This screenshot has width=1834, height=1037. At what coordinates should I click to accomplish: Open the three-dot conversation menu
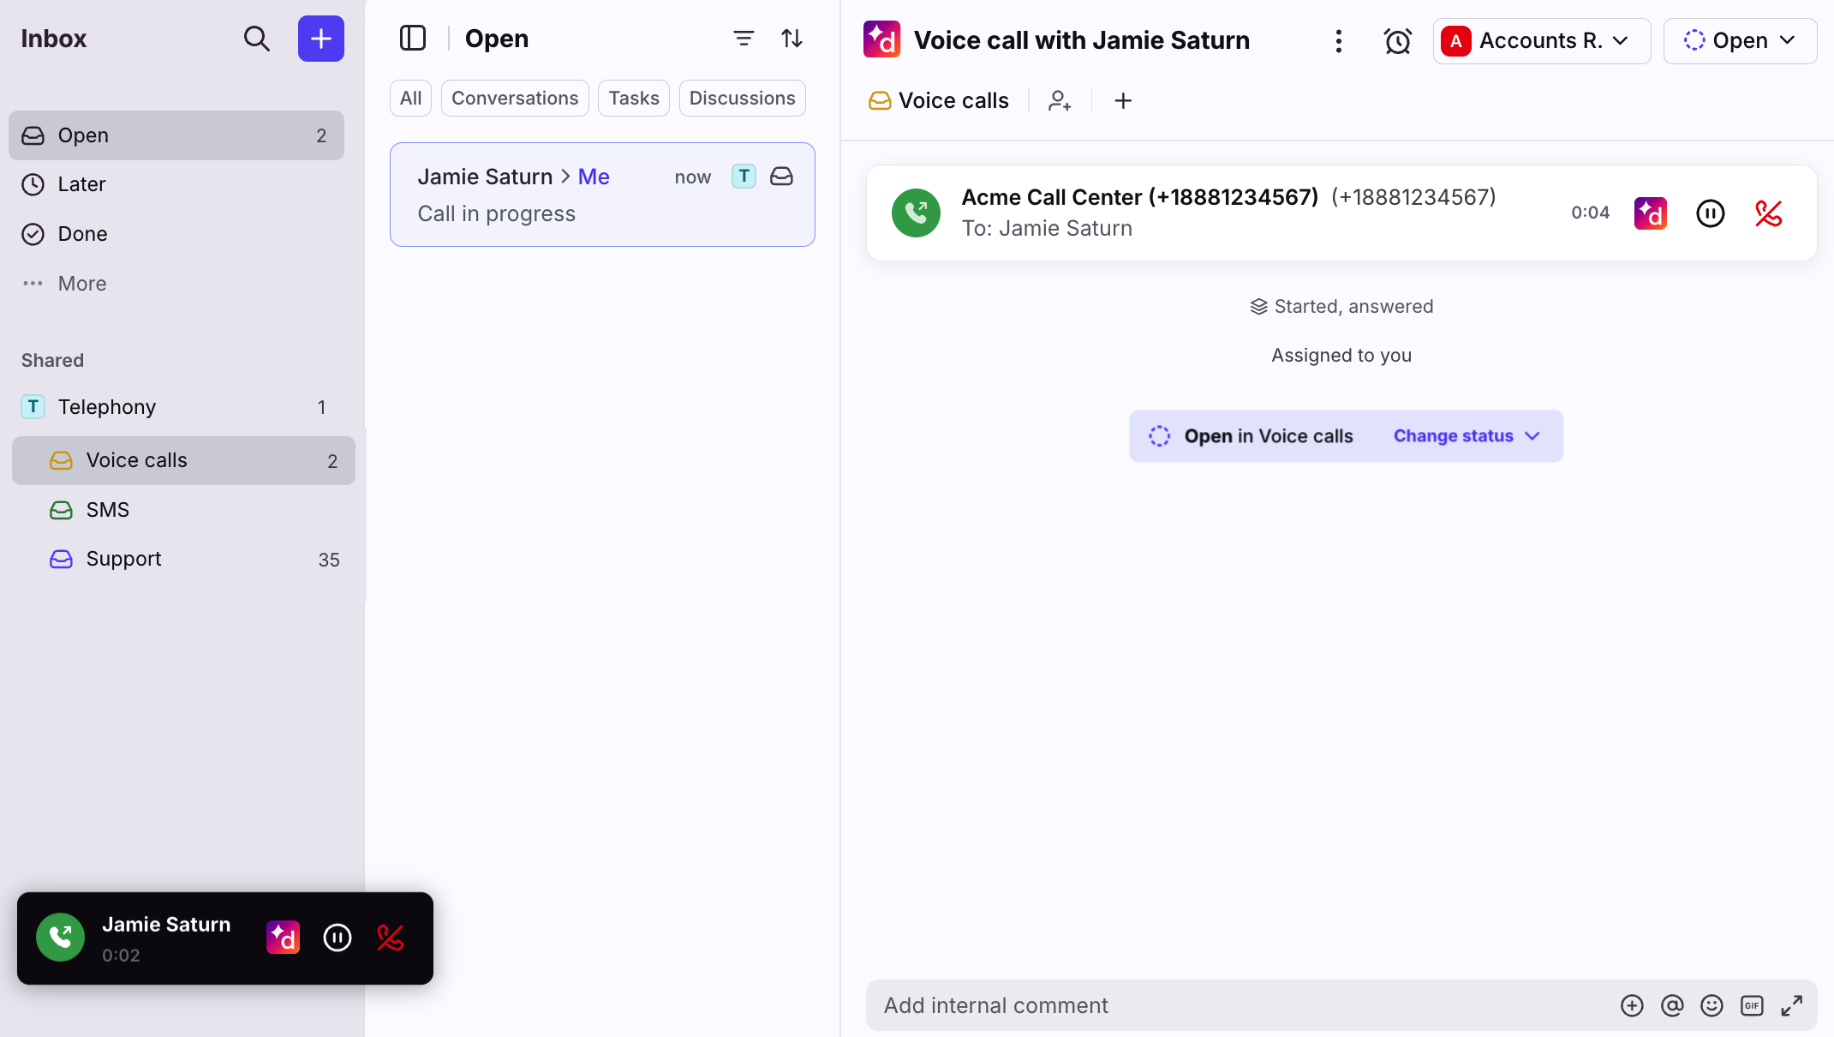point(1338,40)
